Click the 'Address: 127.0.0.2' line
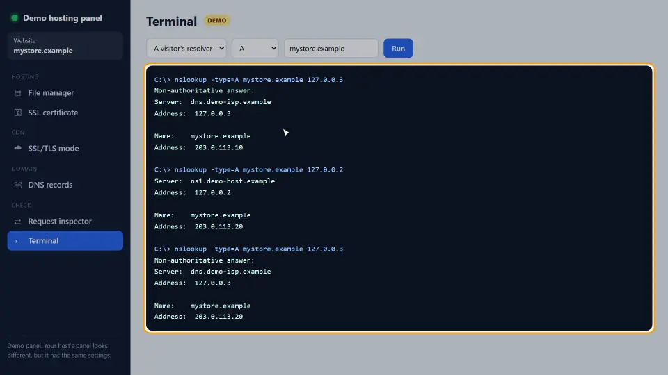Viewport: 668px width, 375px height. 193,192
